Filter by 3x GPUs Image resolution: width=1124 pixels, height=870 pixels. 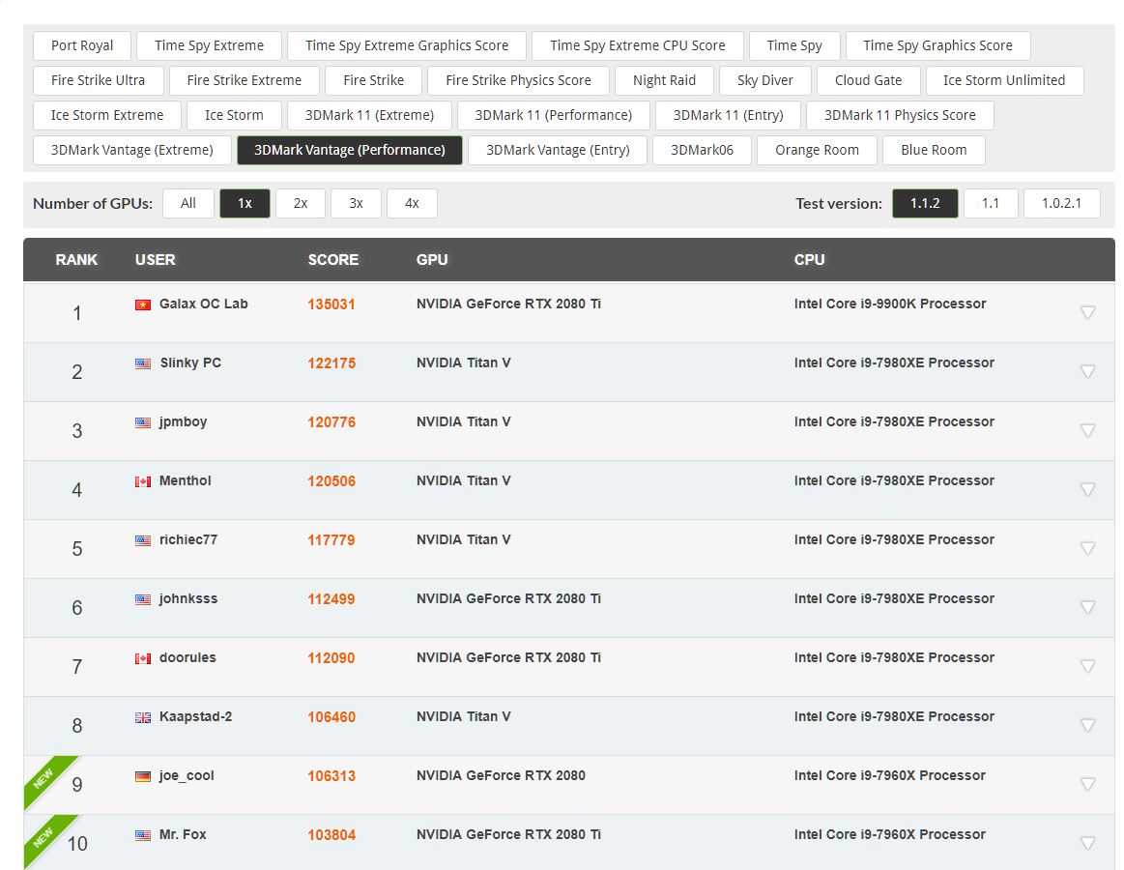click(x=356, y=203)
